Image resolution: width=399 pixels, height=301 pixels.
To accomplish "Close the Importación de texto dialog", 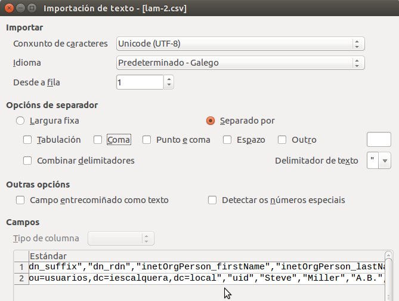I will click(9, 8).
